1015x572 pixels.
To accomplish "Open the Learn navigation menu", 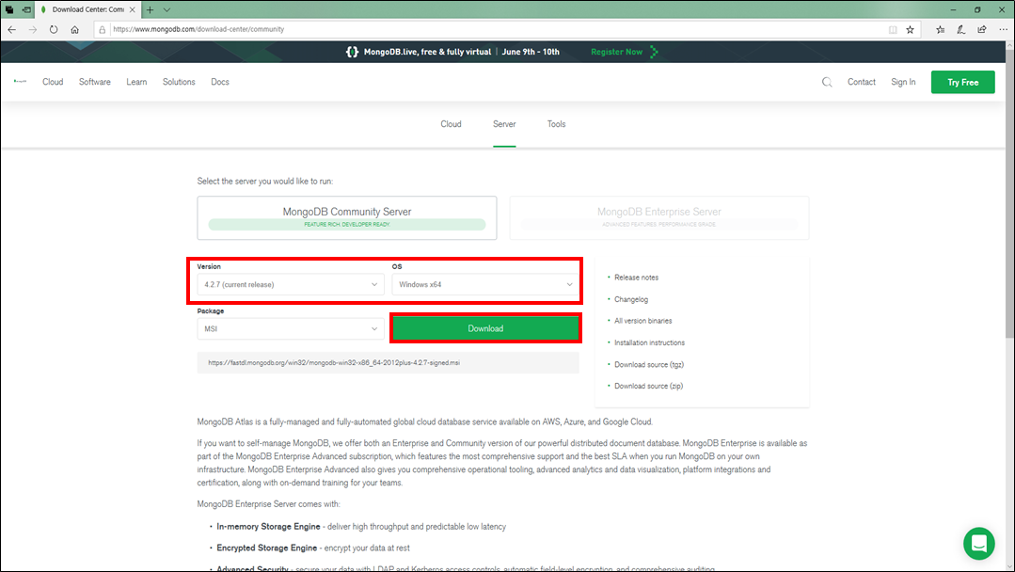I will point(136,82).
